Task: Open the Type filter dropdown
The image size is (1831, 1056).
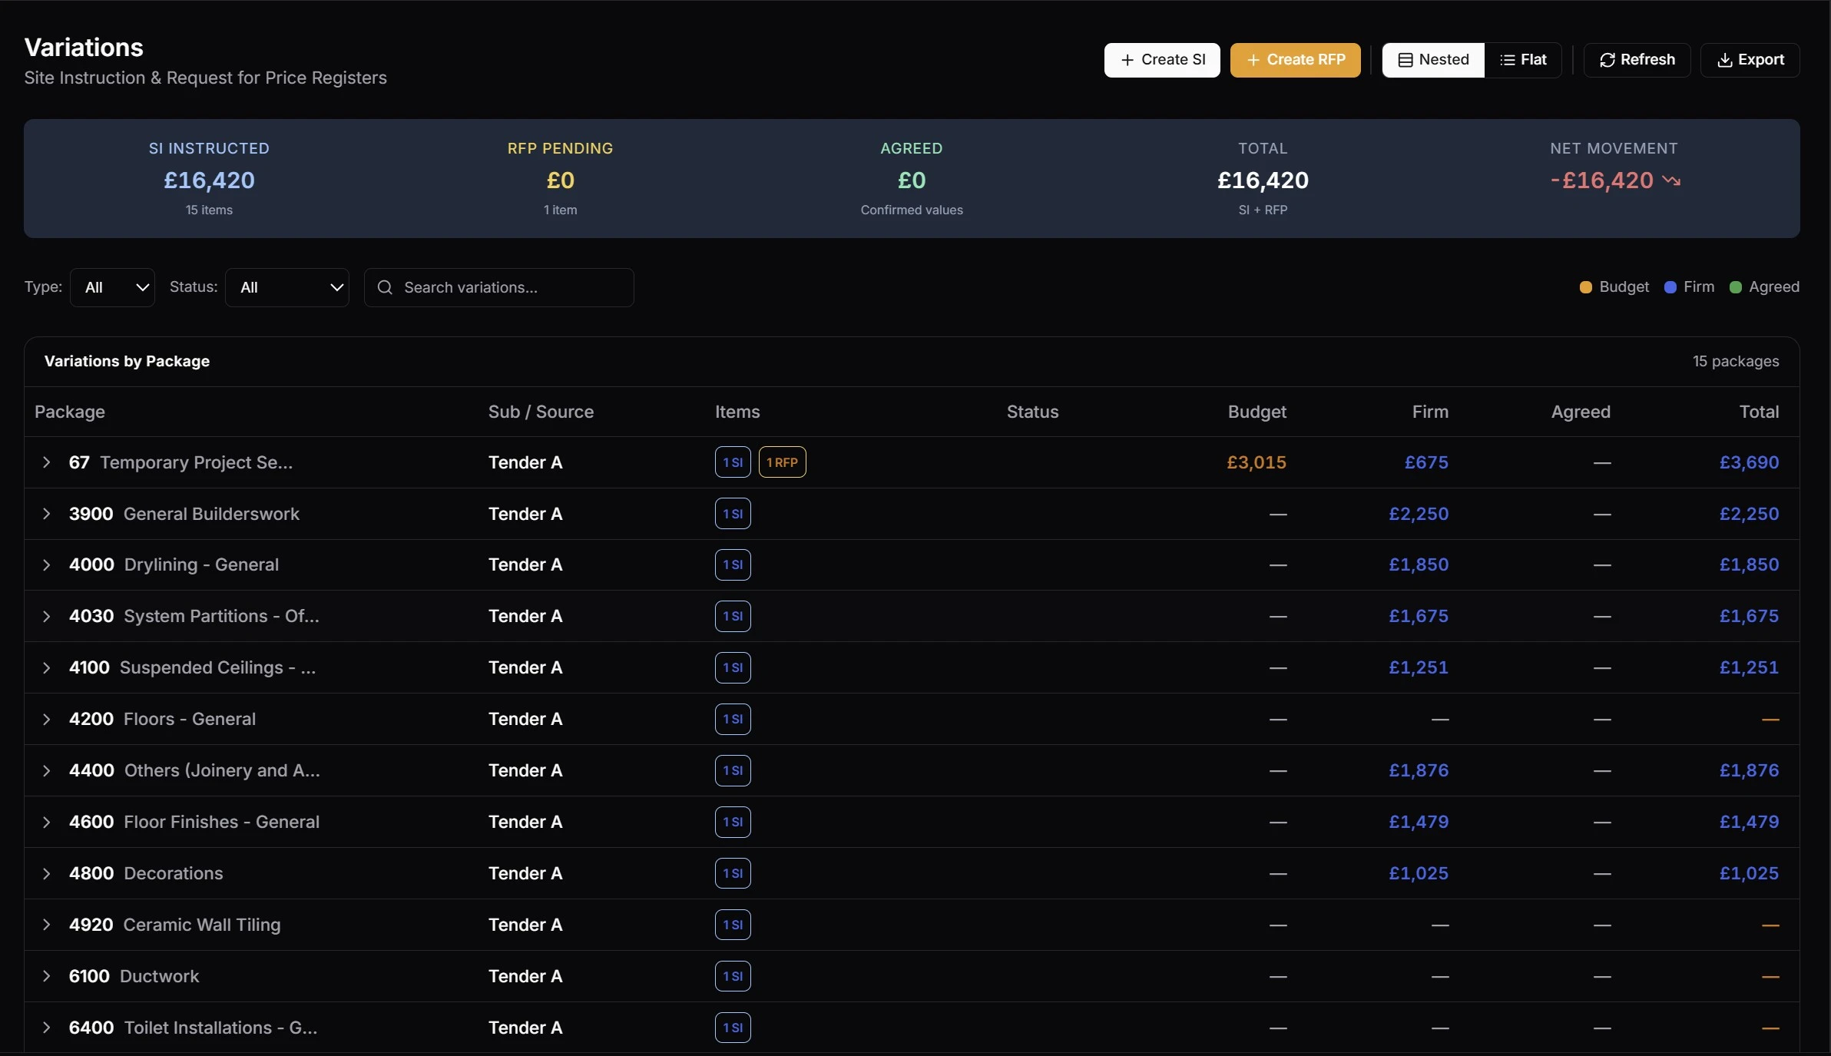Action: 113,287
